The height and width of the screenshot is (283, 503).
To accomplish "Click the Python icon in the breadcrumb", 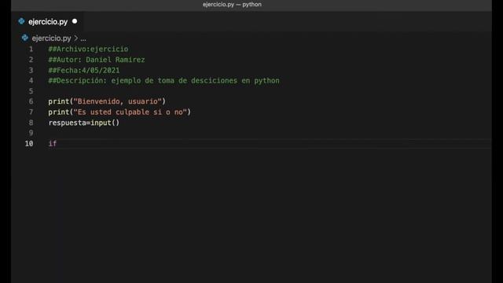I will coord(24,39).
